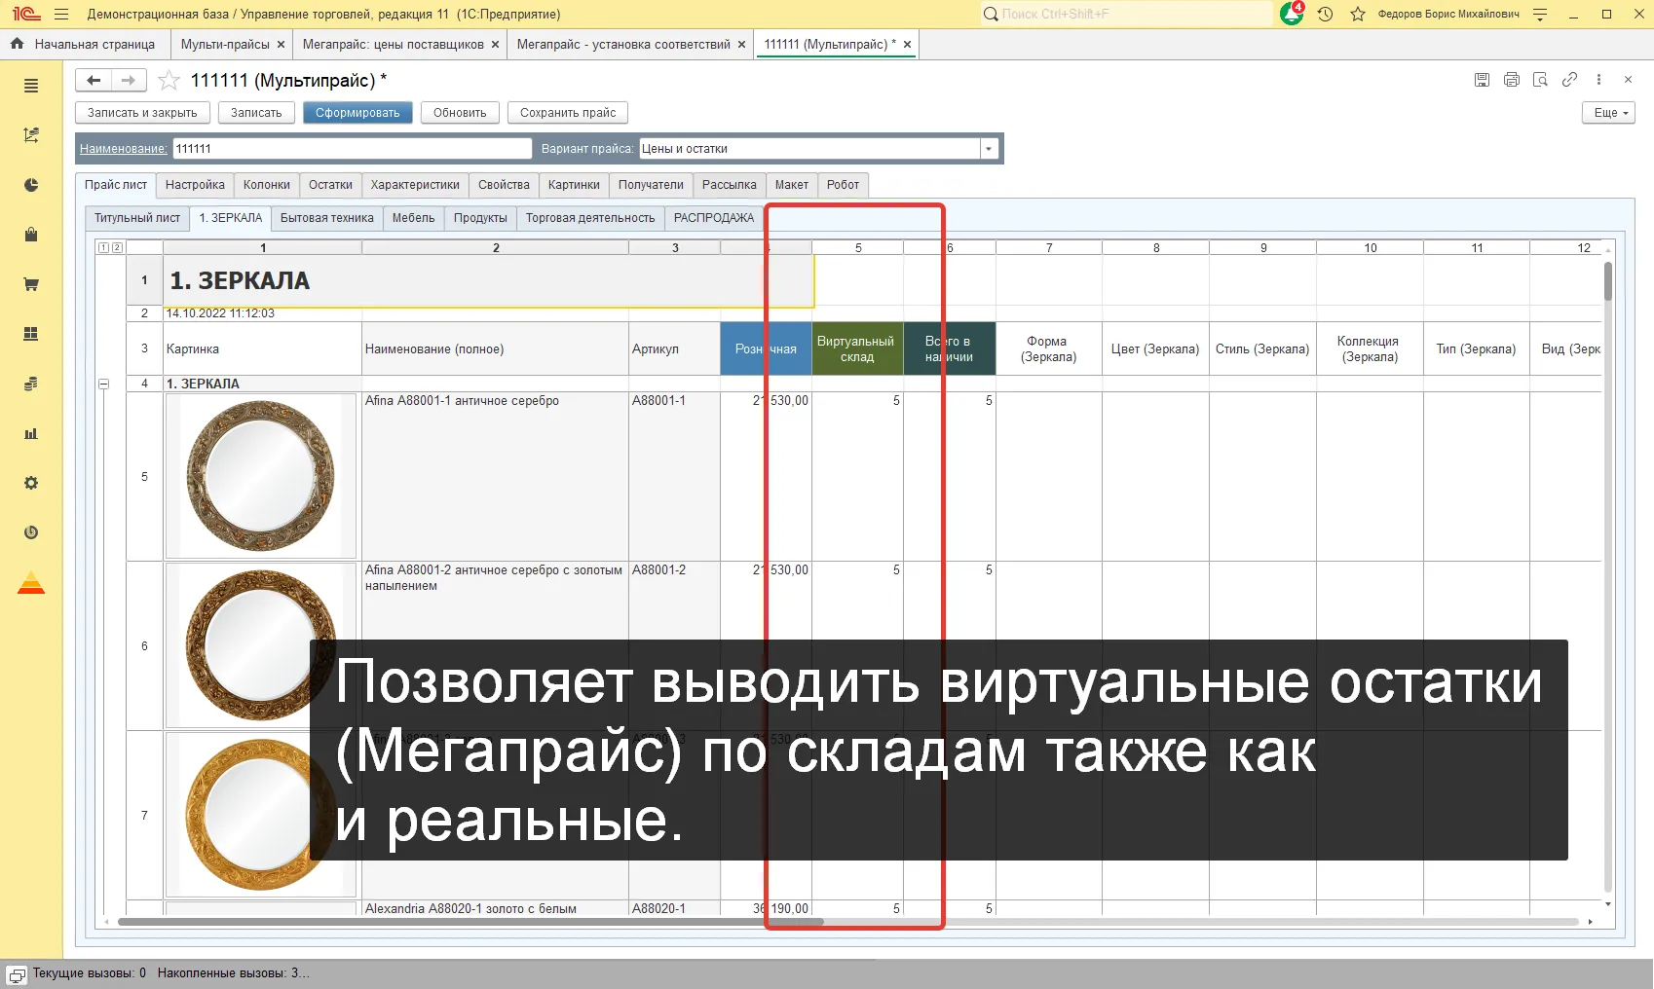The height and width of the screenshot is (989, 1654).
Task: Open performance indicator icon in status bar
Action: 17,974
